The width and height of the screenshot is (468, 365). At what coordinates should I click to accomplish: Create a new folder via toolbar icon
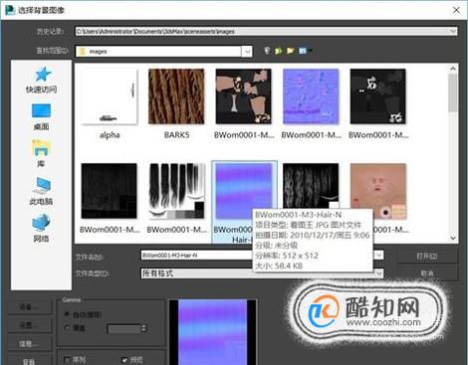pos(291,51)
